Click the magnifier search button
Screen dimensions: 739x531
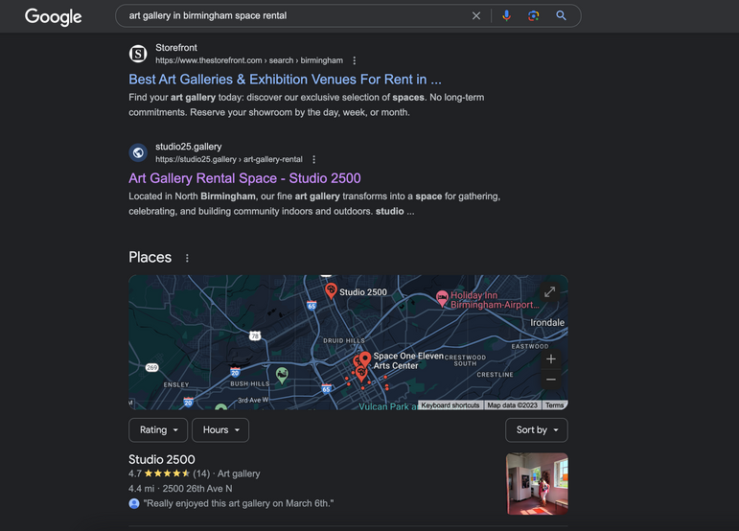(x=561, y=15)
